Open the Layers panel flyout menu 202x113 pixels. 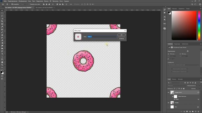click(x=201, y=79)
